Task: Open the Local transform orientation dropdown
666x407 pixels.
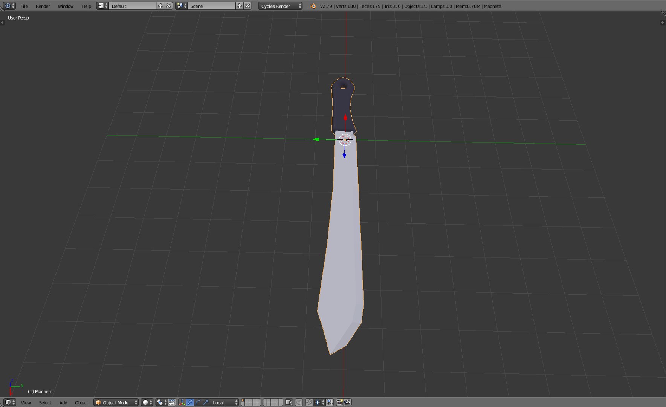Action: tap(225, 402)
